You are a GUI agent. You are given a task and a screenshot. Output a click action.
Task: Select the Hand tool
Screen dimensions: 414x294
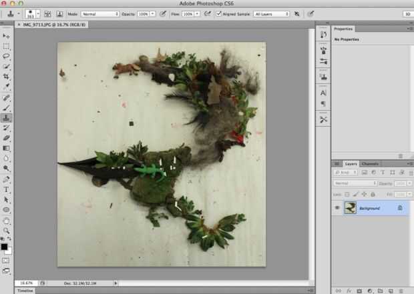pos(6,221)
